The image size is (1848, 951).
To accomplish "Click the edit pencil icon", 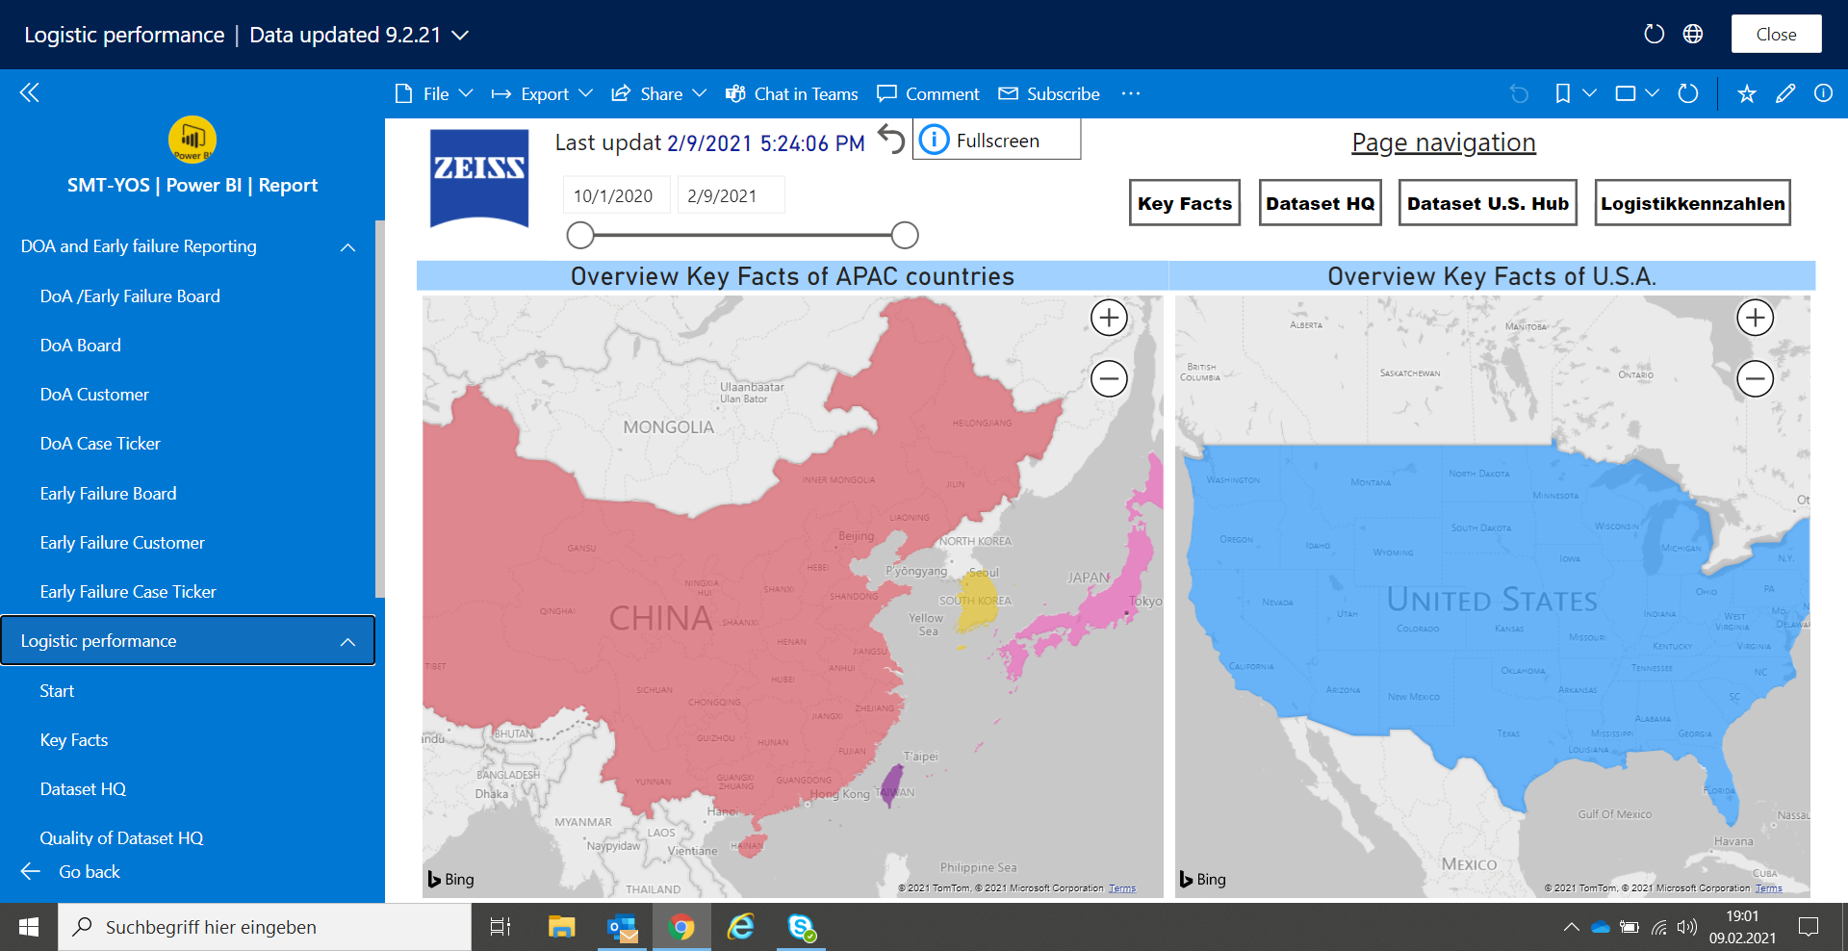I will click(1785, 93).
